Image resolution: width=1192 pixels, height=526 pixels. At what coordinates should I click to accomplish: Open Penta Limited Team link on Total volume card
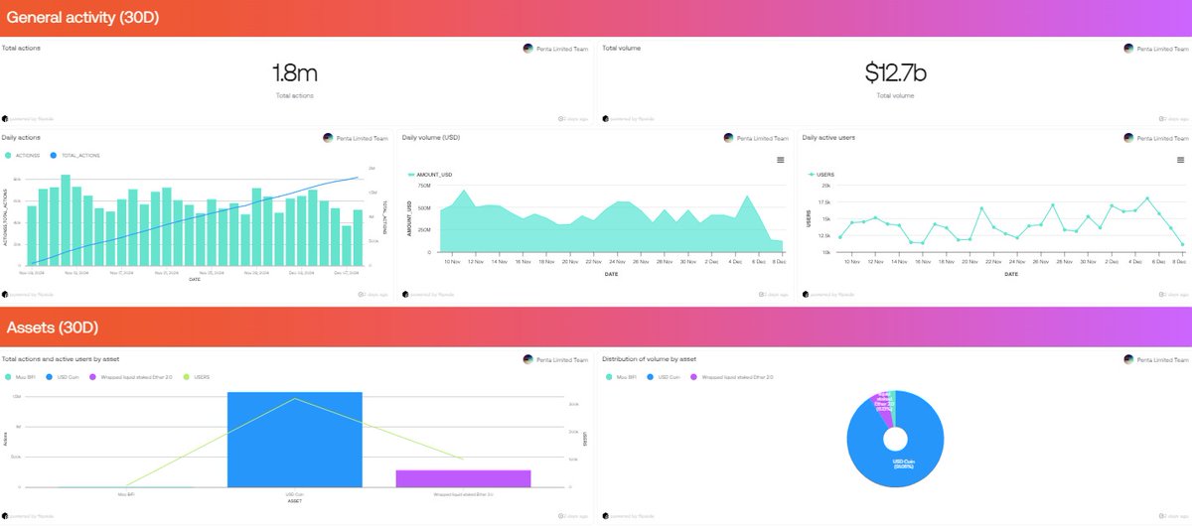click(x=1161, y=49)
